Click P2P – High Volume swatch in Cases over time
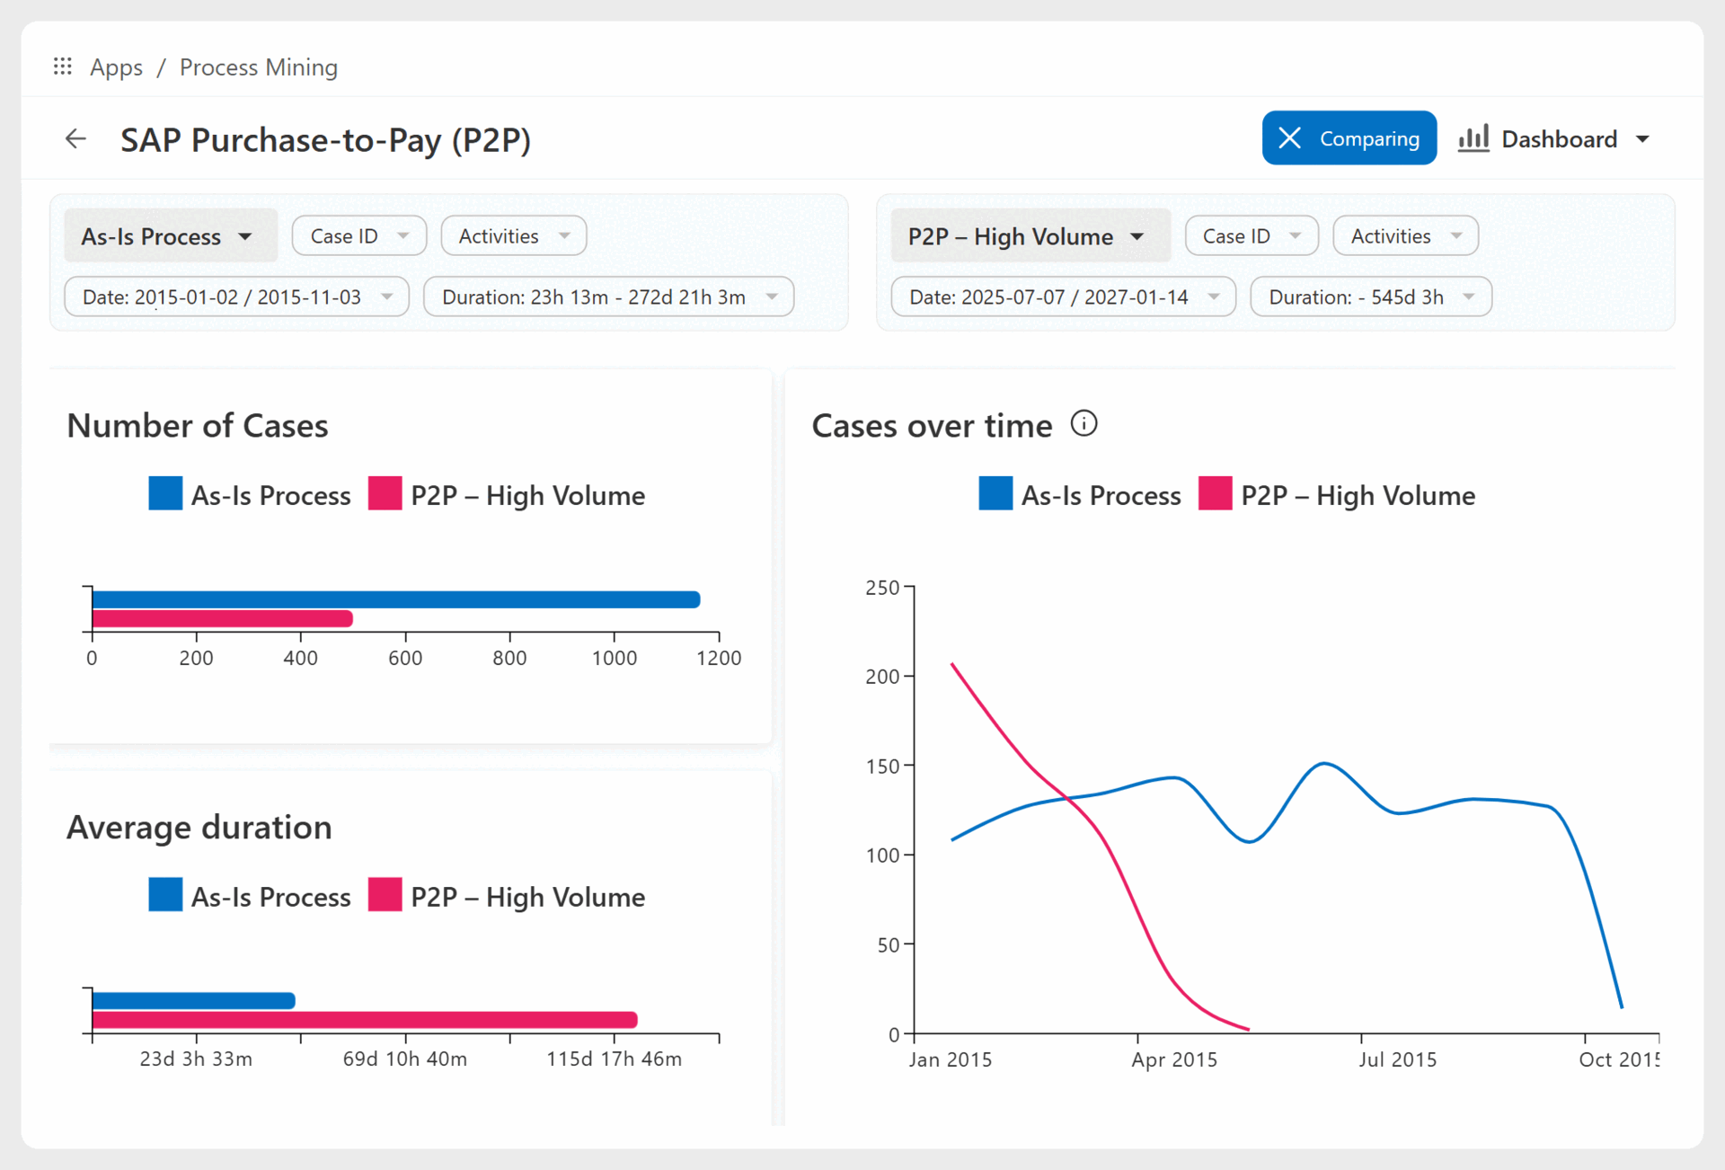Viewport: 1725px width, 1170px height. (1215, 494)
